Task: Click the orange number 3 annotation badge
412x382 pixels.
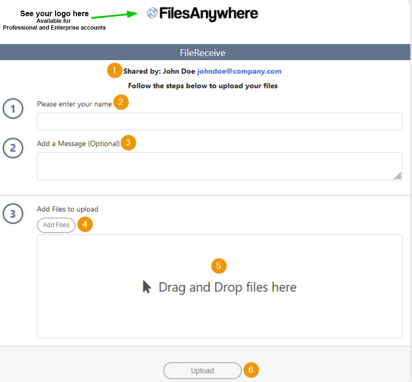Action: point(128,143)
